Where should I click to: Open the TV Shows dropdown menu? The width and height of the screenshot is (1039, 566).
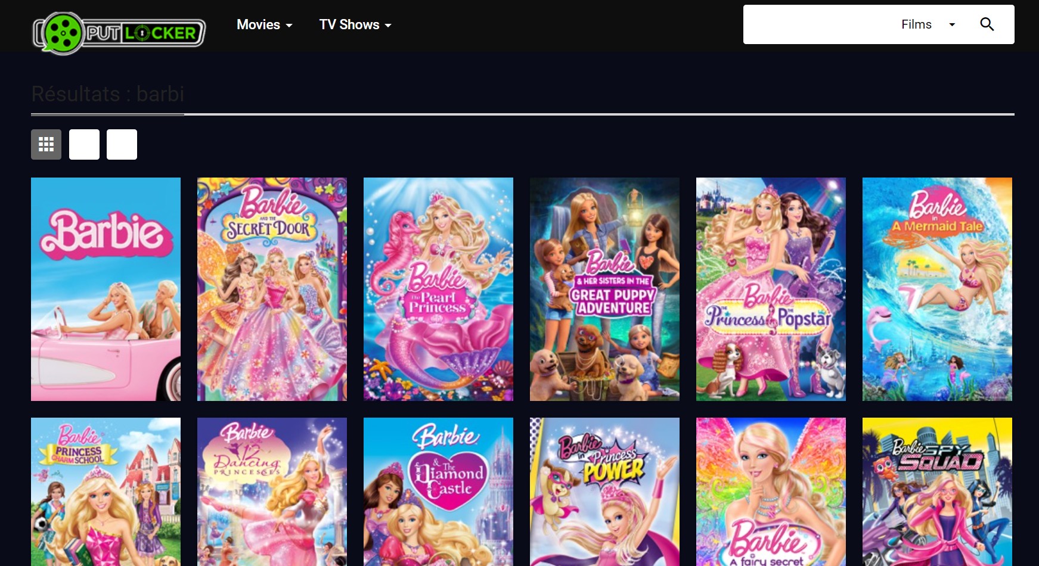[x=355, y=25]
